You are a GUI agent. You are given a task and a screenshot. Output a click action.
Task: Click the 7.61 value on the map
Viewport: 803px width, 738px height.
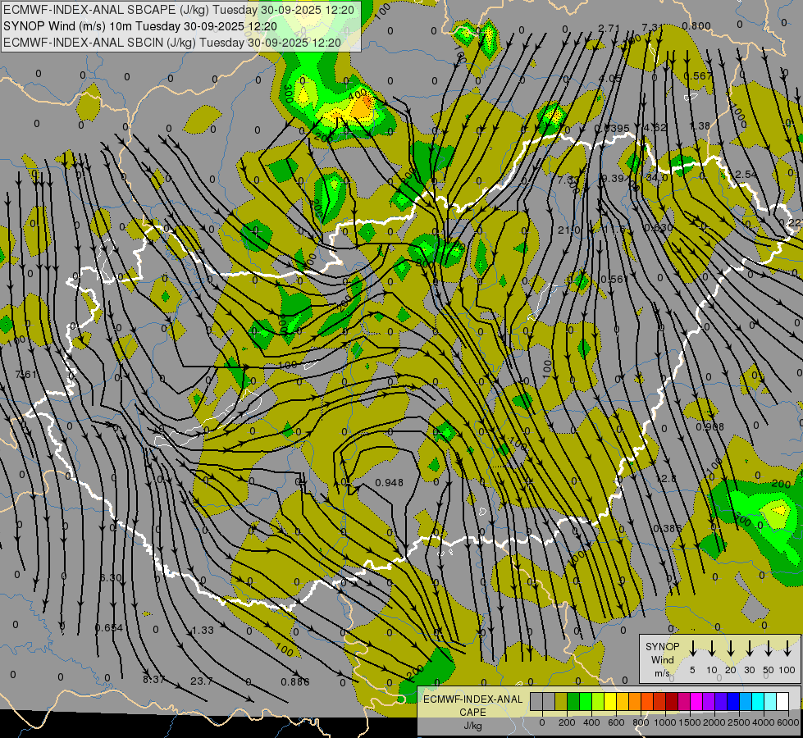point(26,375)
